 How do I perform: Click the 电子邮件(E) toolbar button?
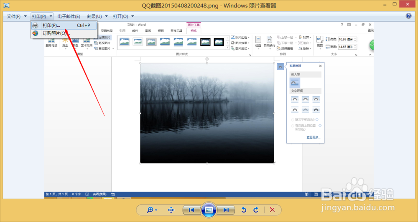69,16
